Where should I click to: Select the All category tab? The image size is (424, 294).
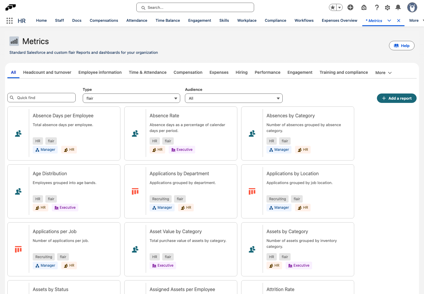(x=14, y=72)
